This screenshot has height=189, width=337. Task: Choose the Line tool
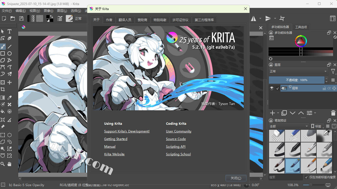pos(10,47)
